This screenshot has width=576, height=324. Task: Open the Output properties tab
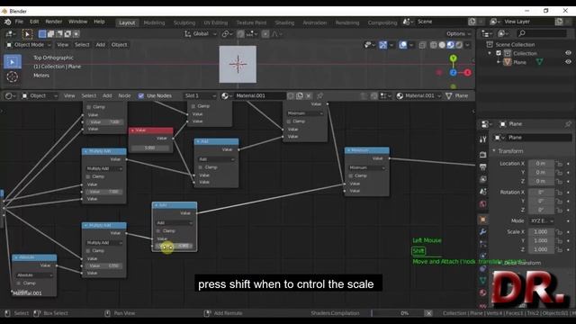pos(483,167)
